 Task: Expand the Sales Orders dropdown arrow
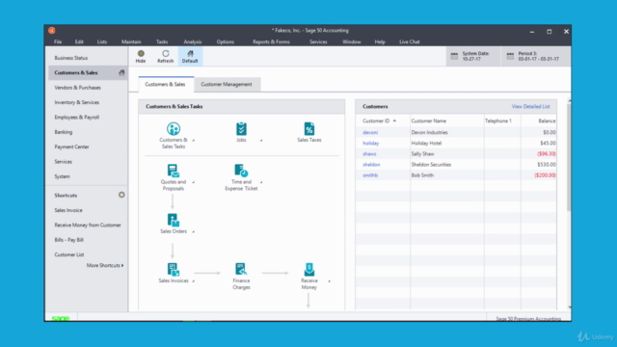coord(193,232)
